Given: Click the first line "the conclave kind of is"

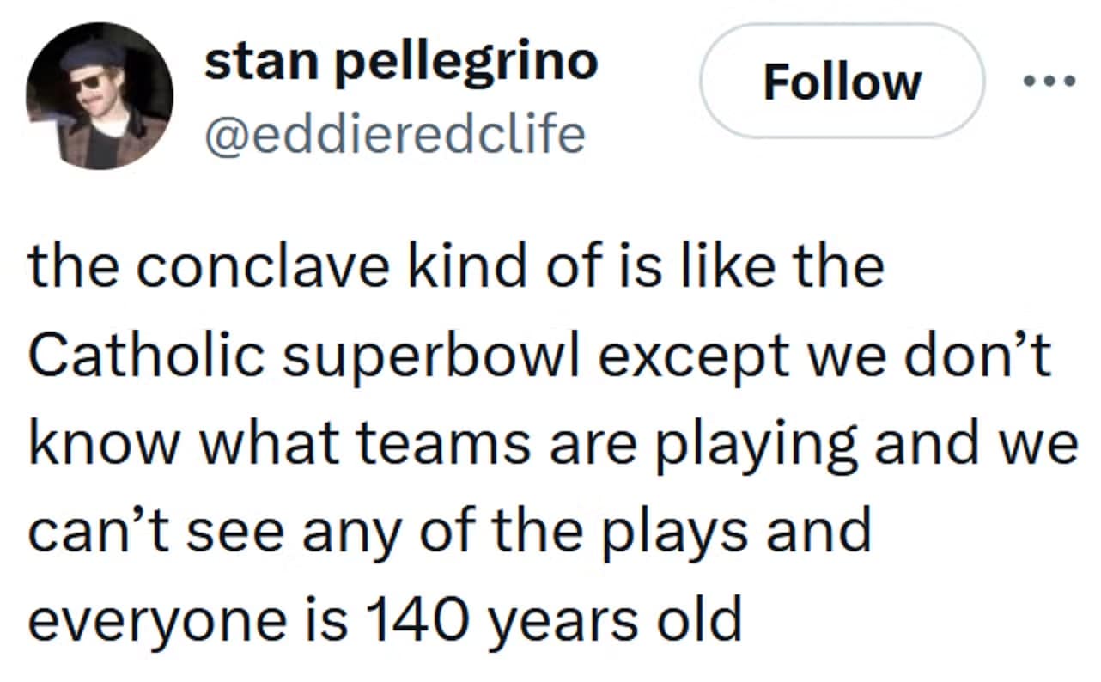Looking at the screenshot, I should 455,267.
